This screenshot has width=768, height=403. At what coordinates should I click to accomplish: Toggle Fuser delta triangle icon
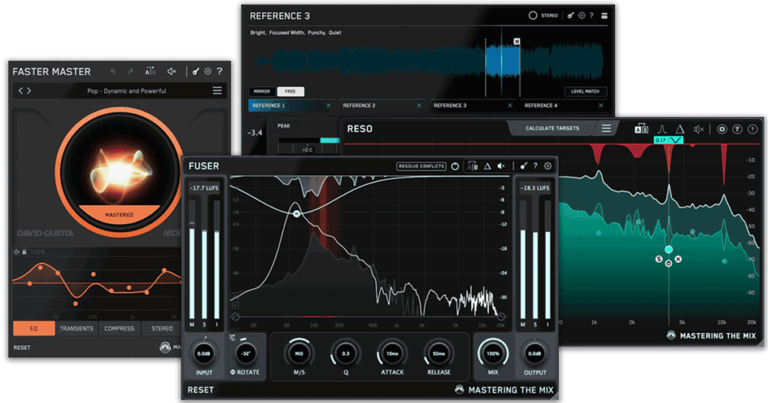(487, 166)
